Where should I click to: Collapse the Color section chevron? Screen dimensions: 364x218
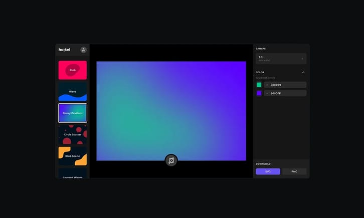[303, 72]
